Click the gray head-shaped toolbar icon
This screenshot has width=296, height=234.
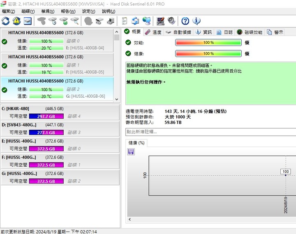pyautogui.click(x=88, y=21)
